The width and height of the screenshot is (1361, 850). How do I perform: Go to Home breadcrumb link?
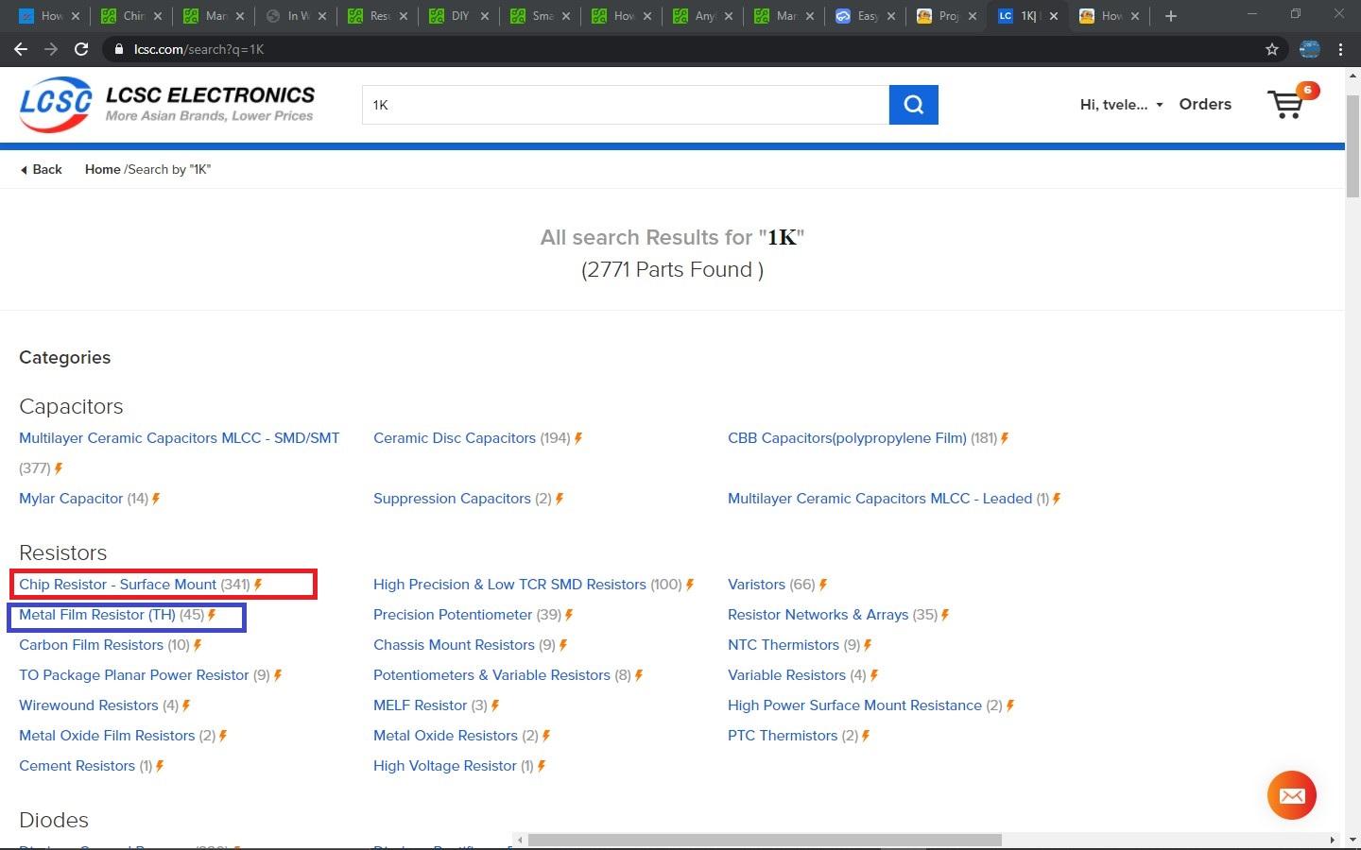coord(102,170)
